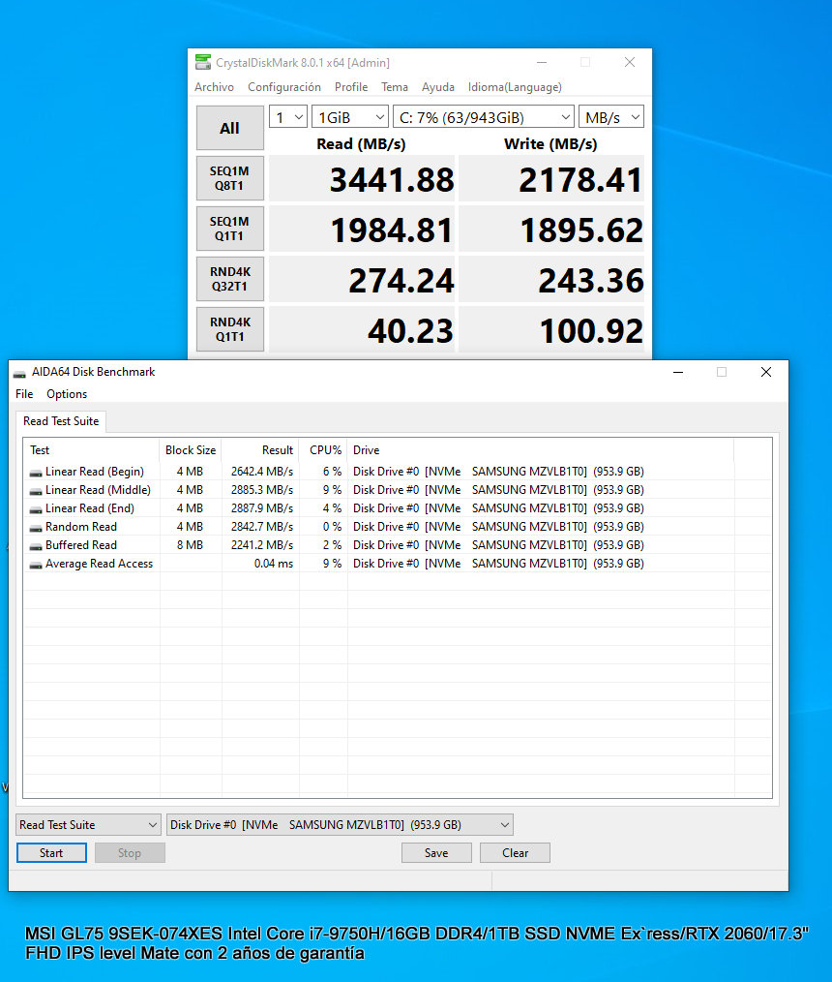Screen dimensions: 832x982
Task: Click the Block Size column header
Action: 191,450
